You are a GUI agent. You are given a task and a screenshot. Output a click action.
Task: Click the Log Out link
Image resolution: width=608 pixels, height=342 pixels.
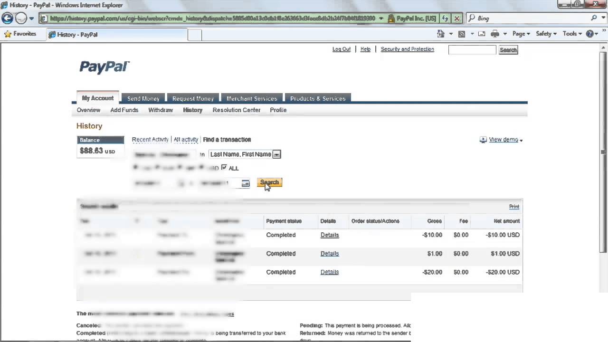tap(342, 49)
